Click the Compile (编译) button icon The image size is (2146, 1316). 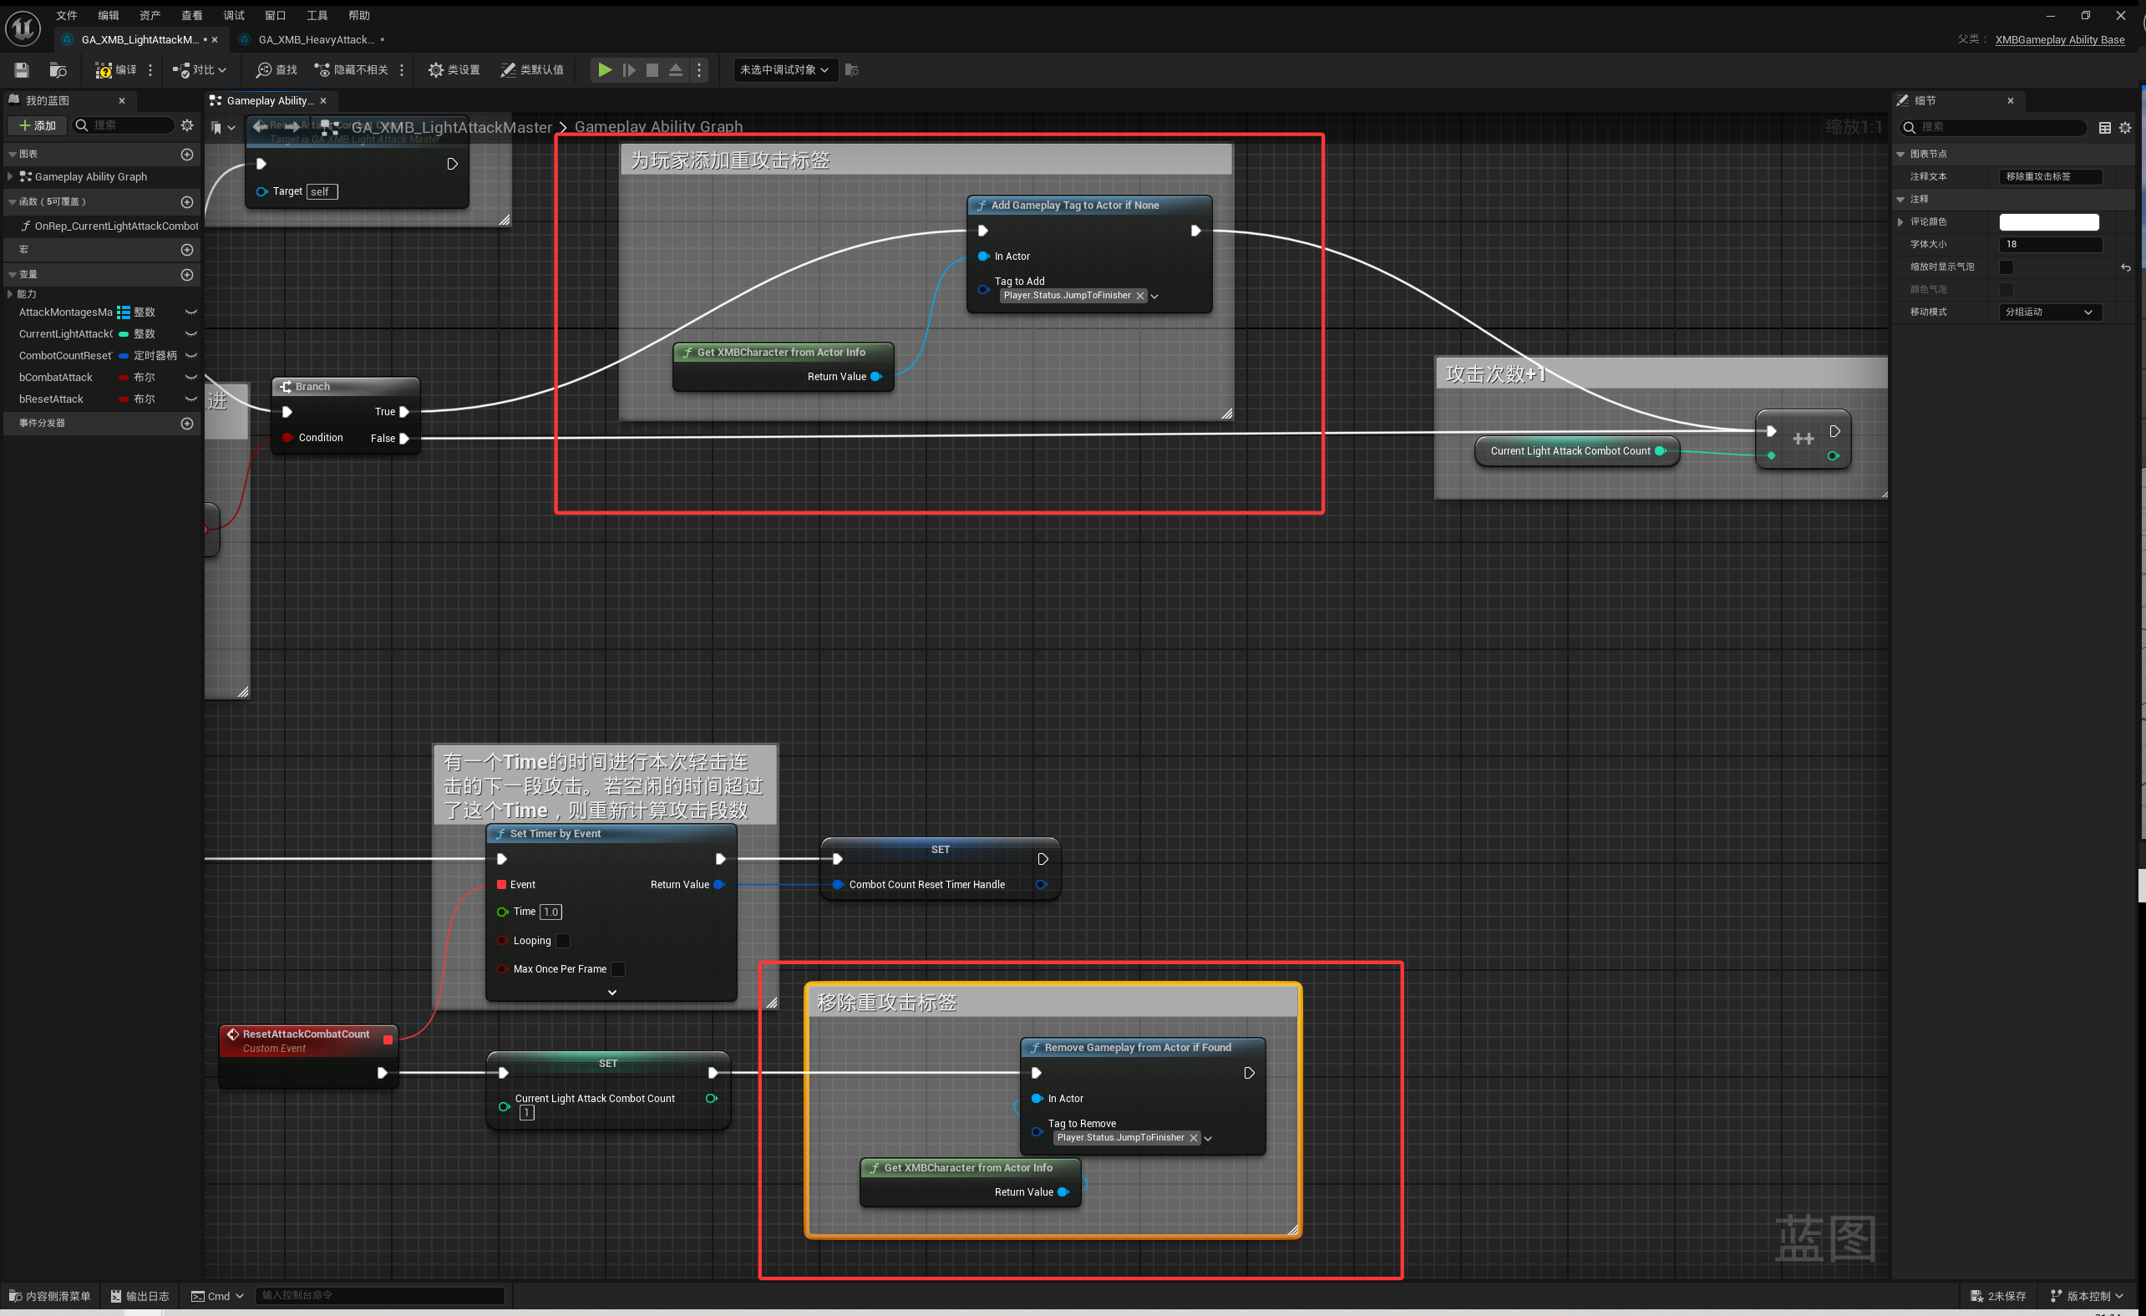tap(104, 69)
